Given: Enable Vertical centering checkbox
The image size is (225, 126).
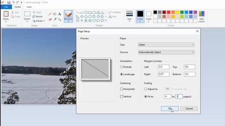Looking at the screenshot, I should point(122,97).
